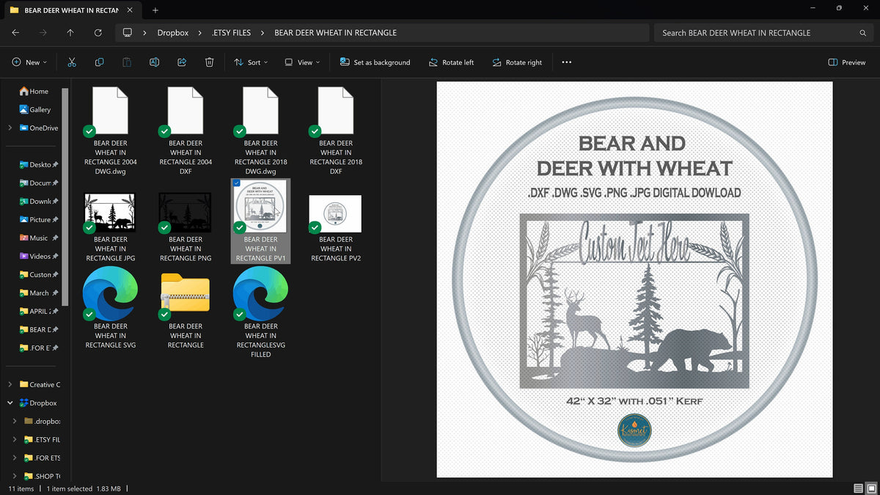Image resolution: width=880 pixels, height=495 pixels.
Task: Select BEAR DEER WHEAT IN RECTANGLE 2004 DWG file
Action: point(111,131)
